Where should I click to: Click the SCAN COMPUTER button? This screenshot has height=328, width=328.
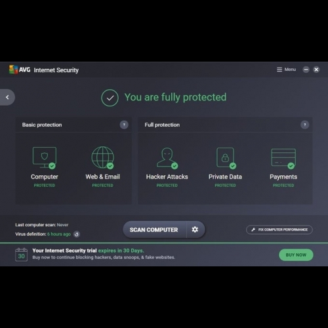tap(155, 230)
